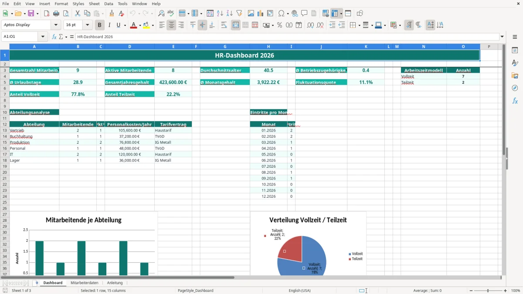The height and width of the screenshot is (294, 523).
Task: Clone formatting with the paintbrush icon
Action: coord(112,14)
